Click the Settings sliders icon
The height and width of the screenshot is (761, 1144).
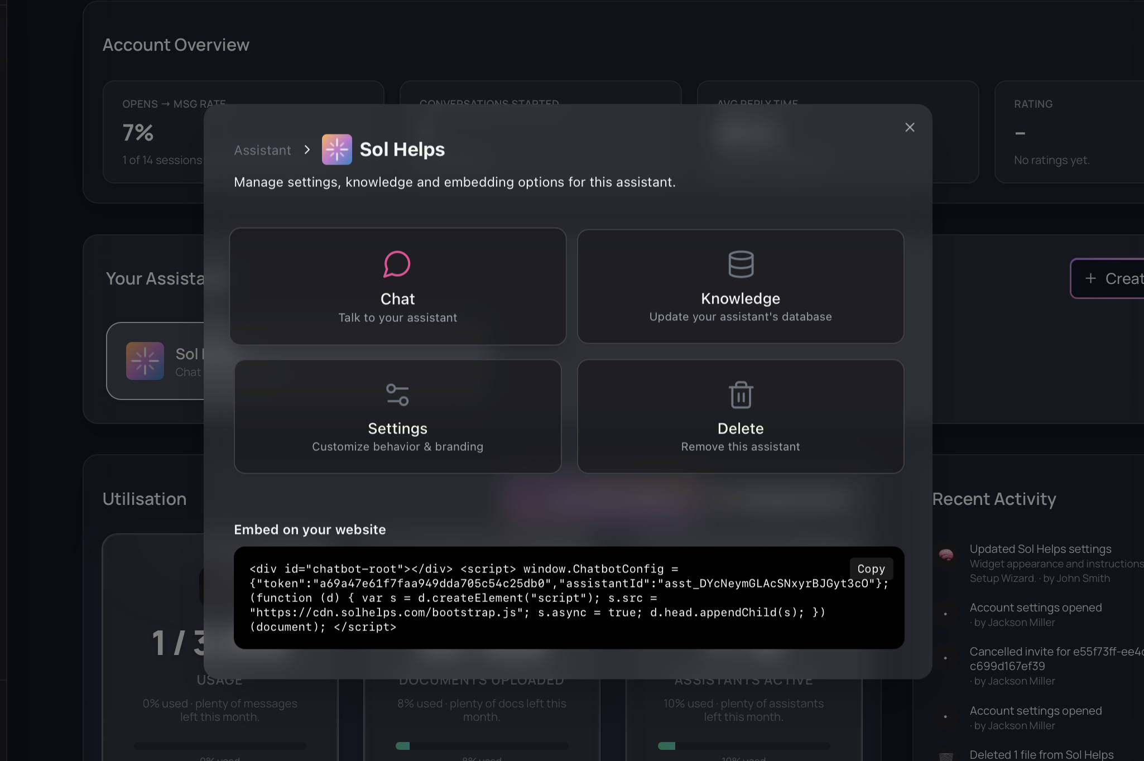pyautogui.click(x=397, y=394)
